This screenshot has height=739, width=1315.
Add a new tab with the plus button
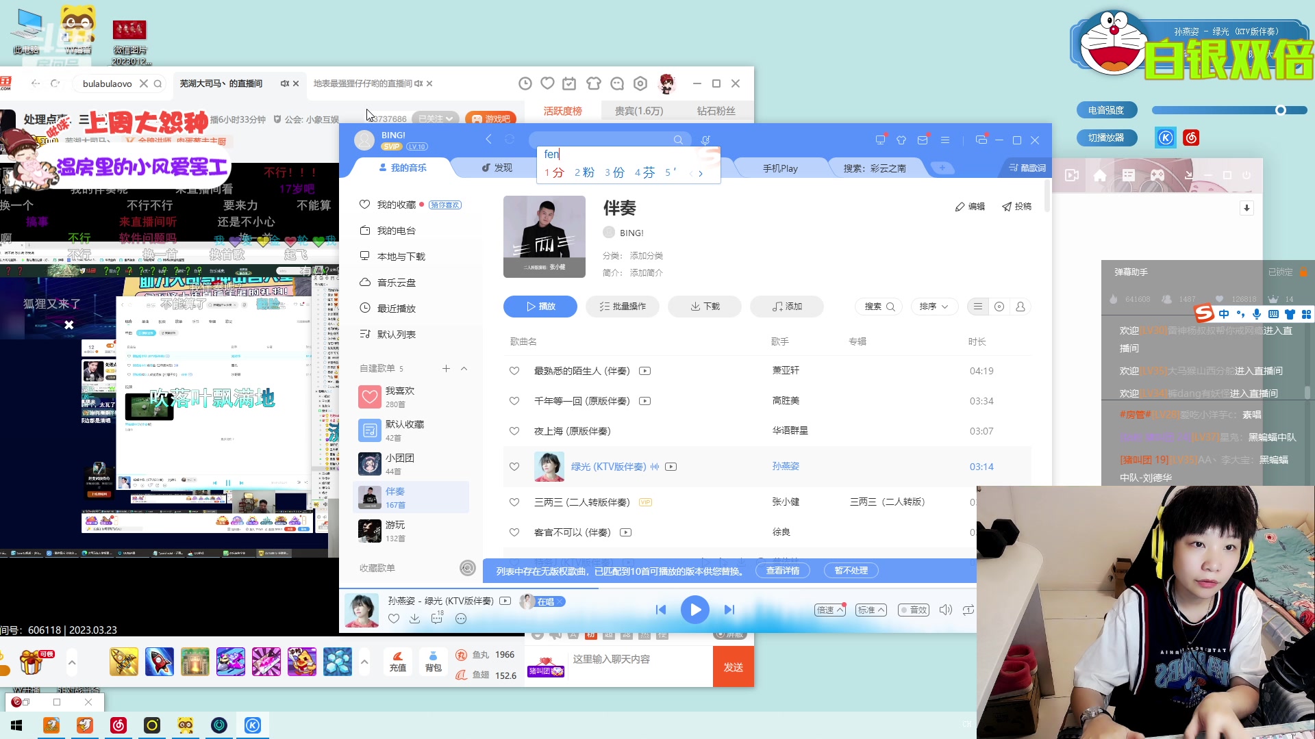click(x=942, y=168)
